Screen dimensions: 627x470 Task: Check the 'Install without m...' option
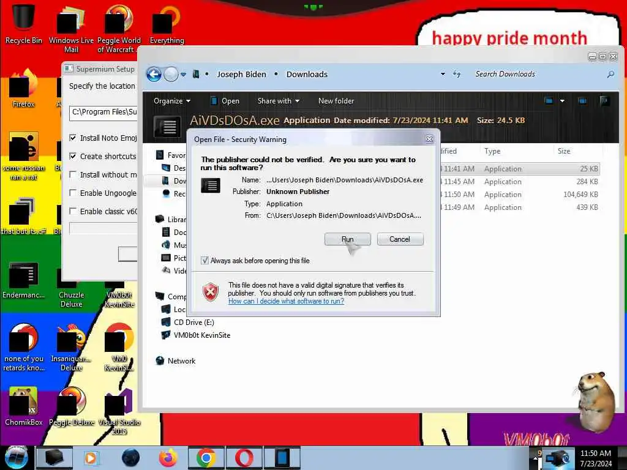coord(73,174)
